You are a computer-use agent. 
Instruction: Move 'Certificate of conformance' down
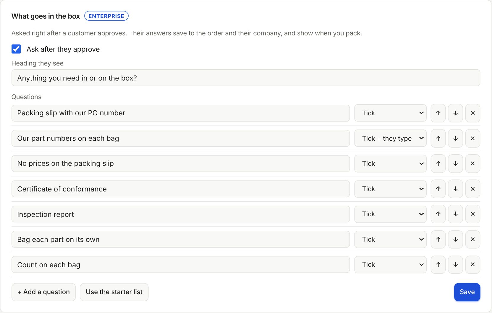coord(455,189)
